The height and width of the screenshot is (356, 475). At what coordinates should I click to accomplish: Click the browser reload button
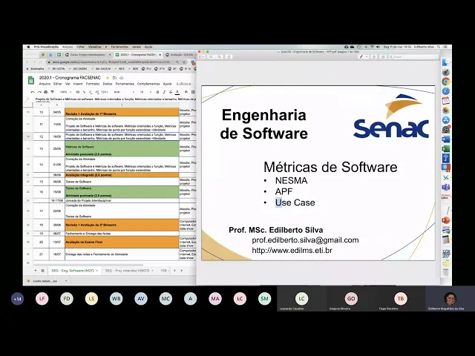pyautogui.click(x=41, y=62)
